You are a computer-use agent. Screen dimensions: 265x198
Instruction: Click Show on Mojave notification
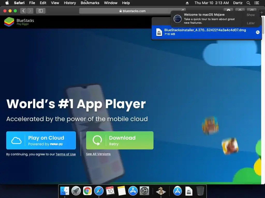point(251,15)
